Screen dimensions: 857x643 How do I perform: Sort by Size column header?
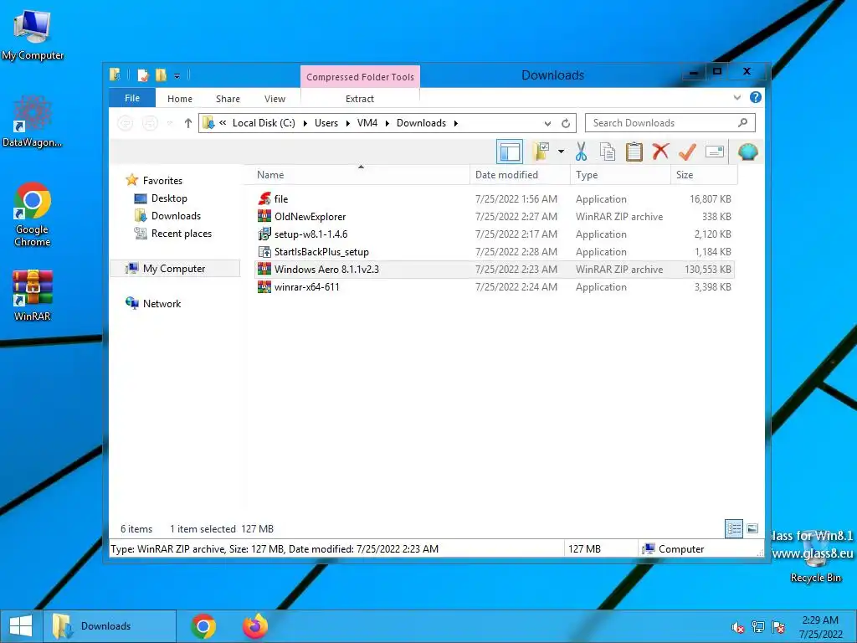coord(704,174)
